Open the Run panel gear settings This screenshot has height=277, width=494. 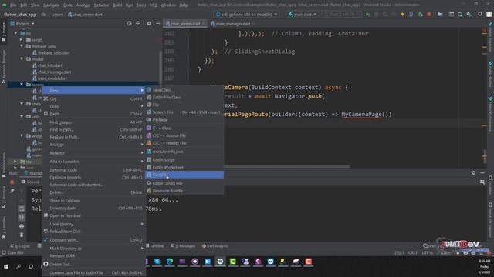(x=473, y=173)
